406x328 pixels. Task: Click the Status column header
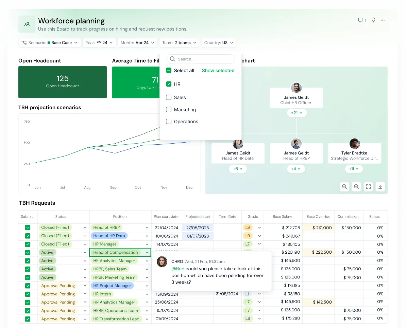[x=61, y=217]
